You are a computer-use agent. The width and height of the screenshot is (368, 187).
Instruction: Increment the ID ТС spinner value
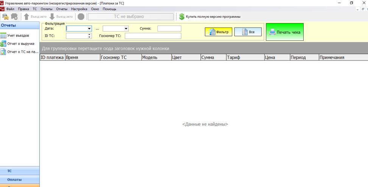click(90, 35)
